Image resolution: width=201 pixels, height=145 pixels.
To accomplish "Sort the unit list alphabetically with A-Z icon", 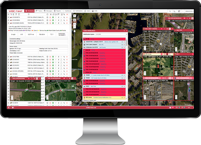I will 11,14.
